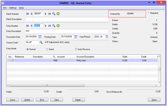This screenshot has height=106, width=167.
Task: Select account cell 1000 in line 1
Action: 64,60
